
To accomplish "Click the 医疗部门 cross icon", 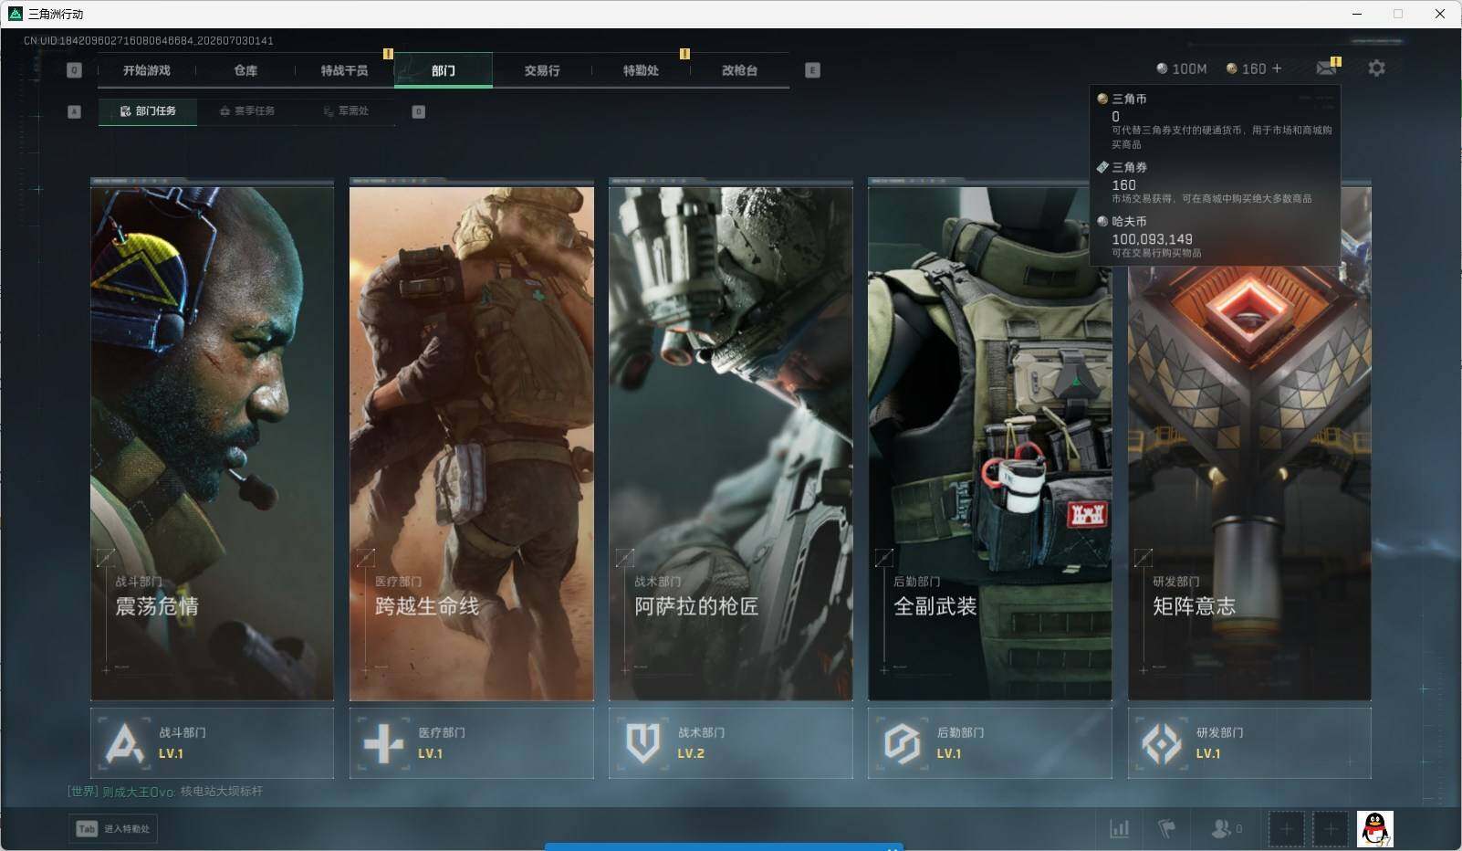I will pyautogui.click(x=383, y=743).
